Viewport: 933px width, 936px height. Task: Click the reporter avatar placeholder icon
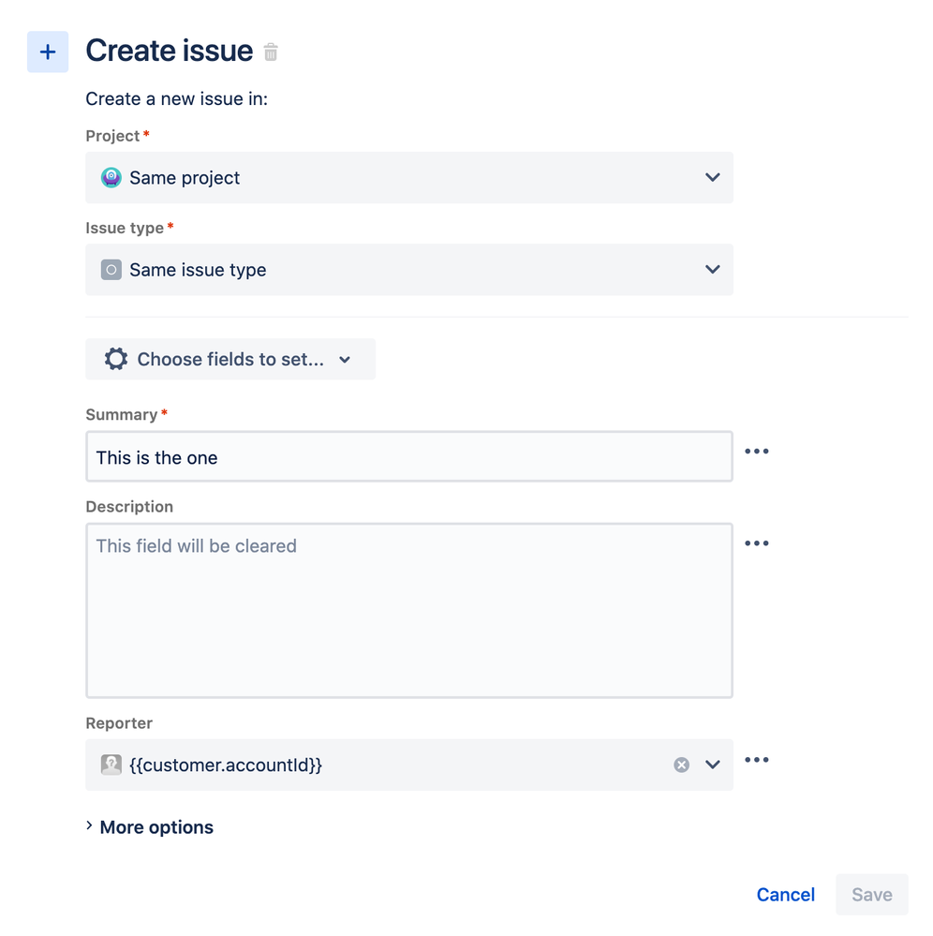pyautogui.click(x=111, y=765)
